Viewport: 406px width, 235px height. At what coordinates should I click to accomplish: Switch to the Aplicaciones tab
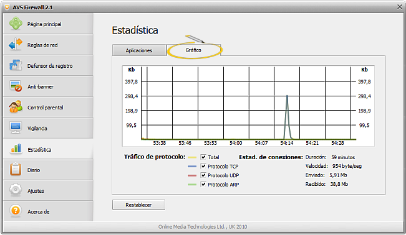(x=139, y=50)
